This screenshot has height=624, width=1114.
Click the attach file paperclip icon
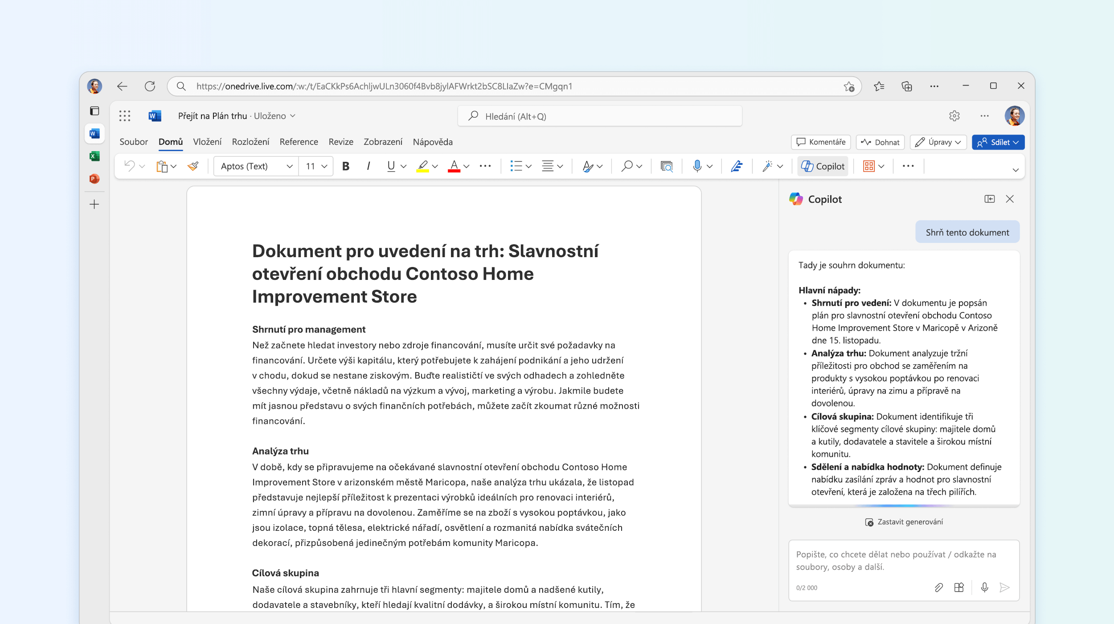[938, 587]
